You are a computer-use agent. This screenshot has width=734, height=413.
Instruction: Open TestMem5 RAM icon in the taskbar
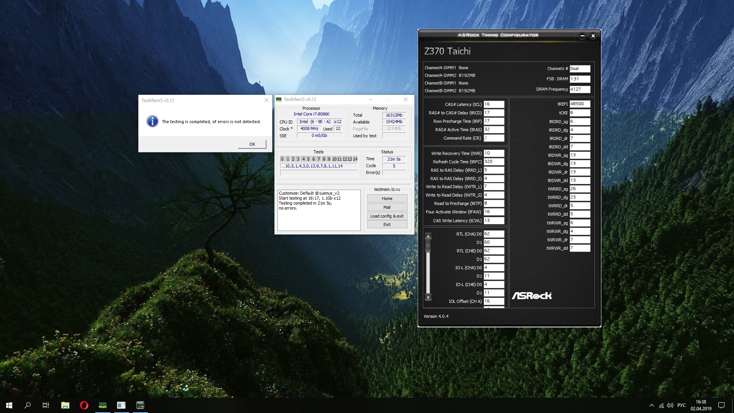(x=102, y=405)
